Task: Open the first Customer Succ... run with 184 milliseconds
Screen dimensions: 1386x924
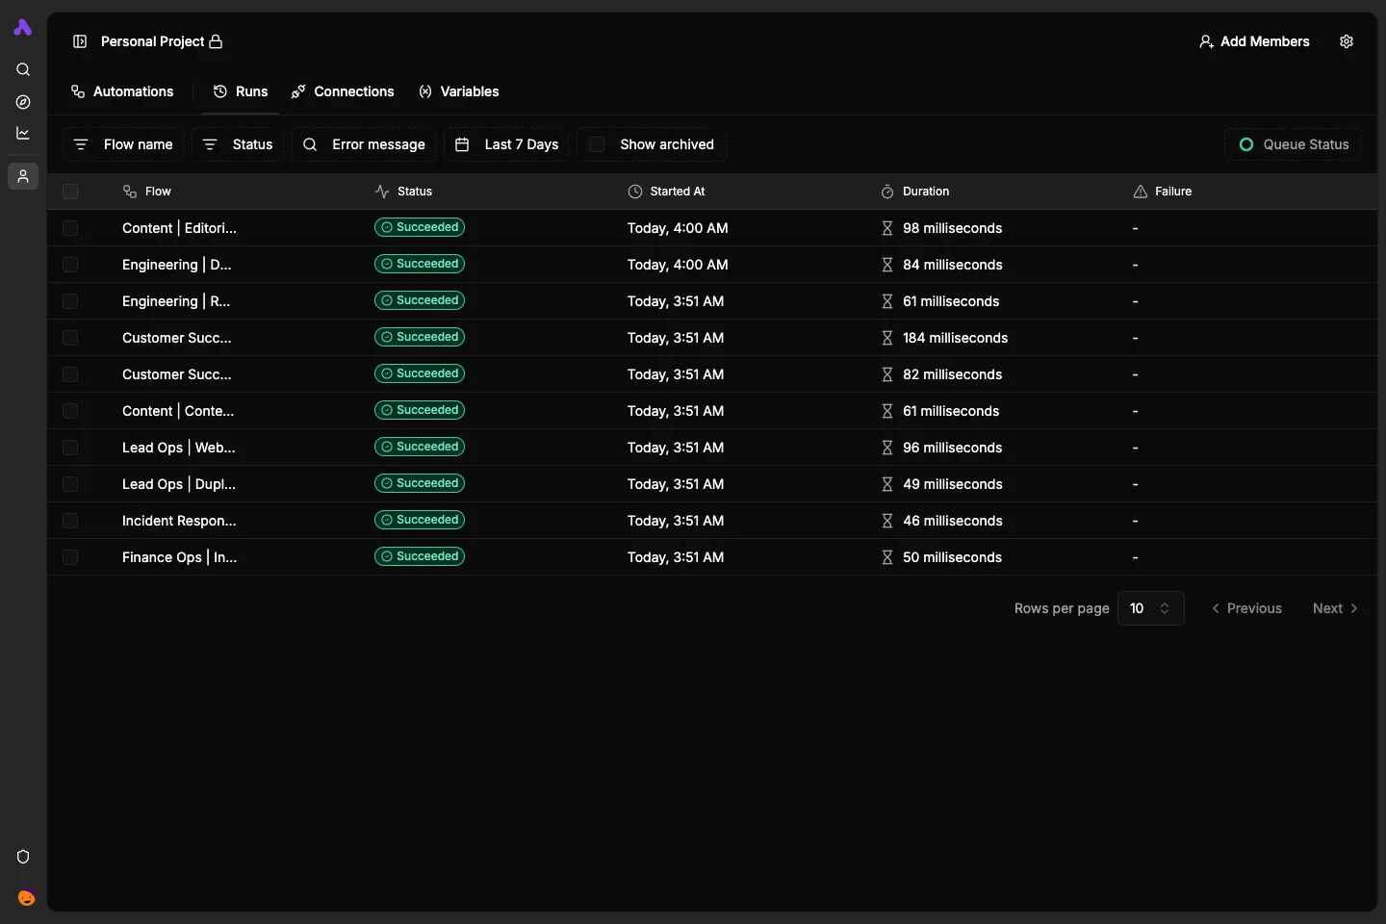Action: (x=711, y=338)
